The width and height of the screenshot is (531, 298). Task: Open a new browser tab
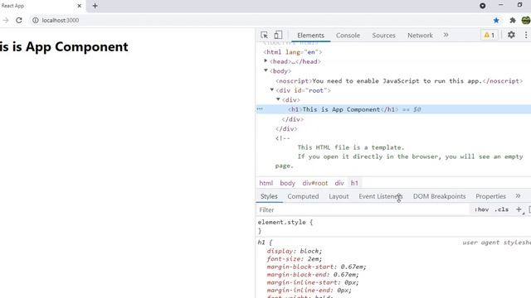pyautogui.click(x=95, y=6)
